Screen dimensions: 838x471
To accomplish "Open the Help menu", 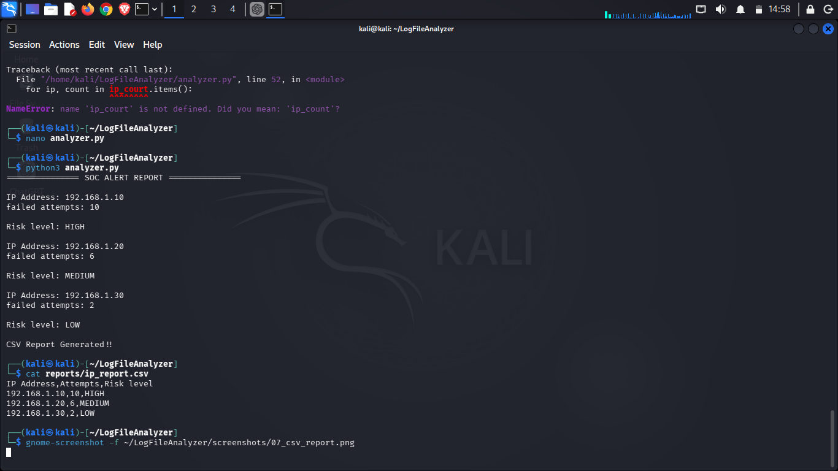I will pos(153,45).
